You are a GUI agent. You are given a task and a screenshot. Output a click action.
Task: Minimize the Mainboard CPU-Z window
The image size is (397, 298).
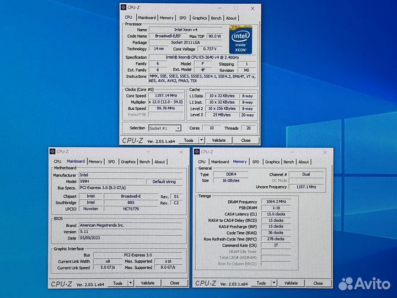(x=148, y=152)
